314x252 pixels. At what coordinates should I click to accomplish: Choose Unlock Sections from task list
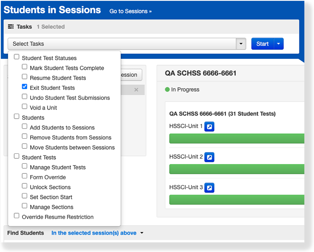(x=25, y=187)
